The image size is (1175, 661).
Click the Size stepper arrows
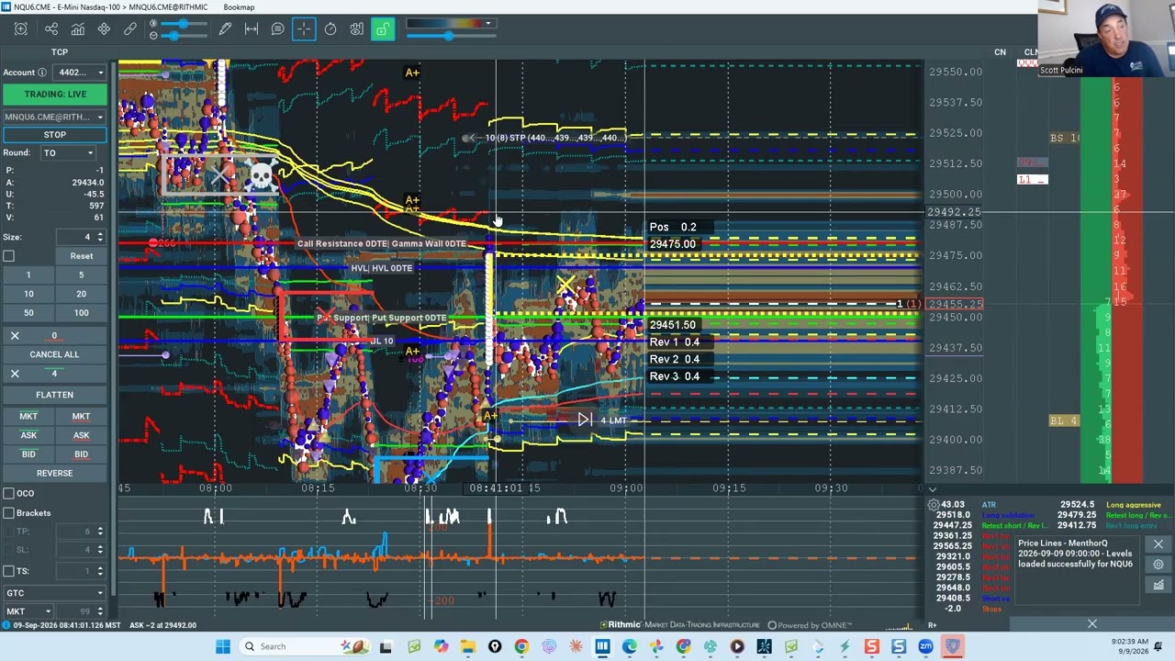(100, 237)
